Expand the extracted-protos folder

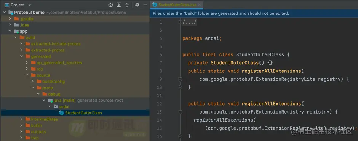[21, 50]
